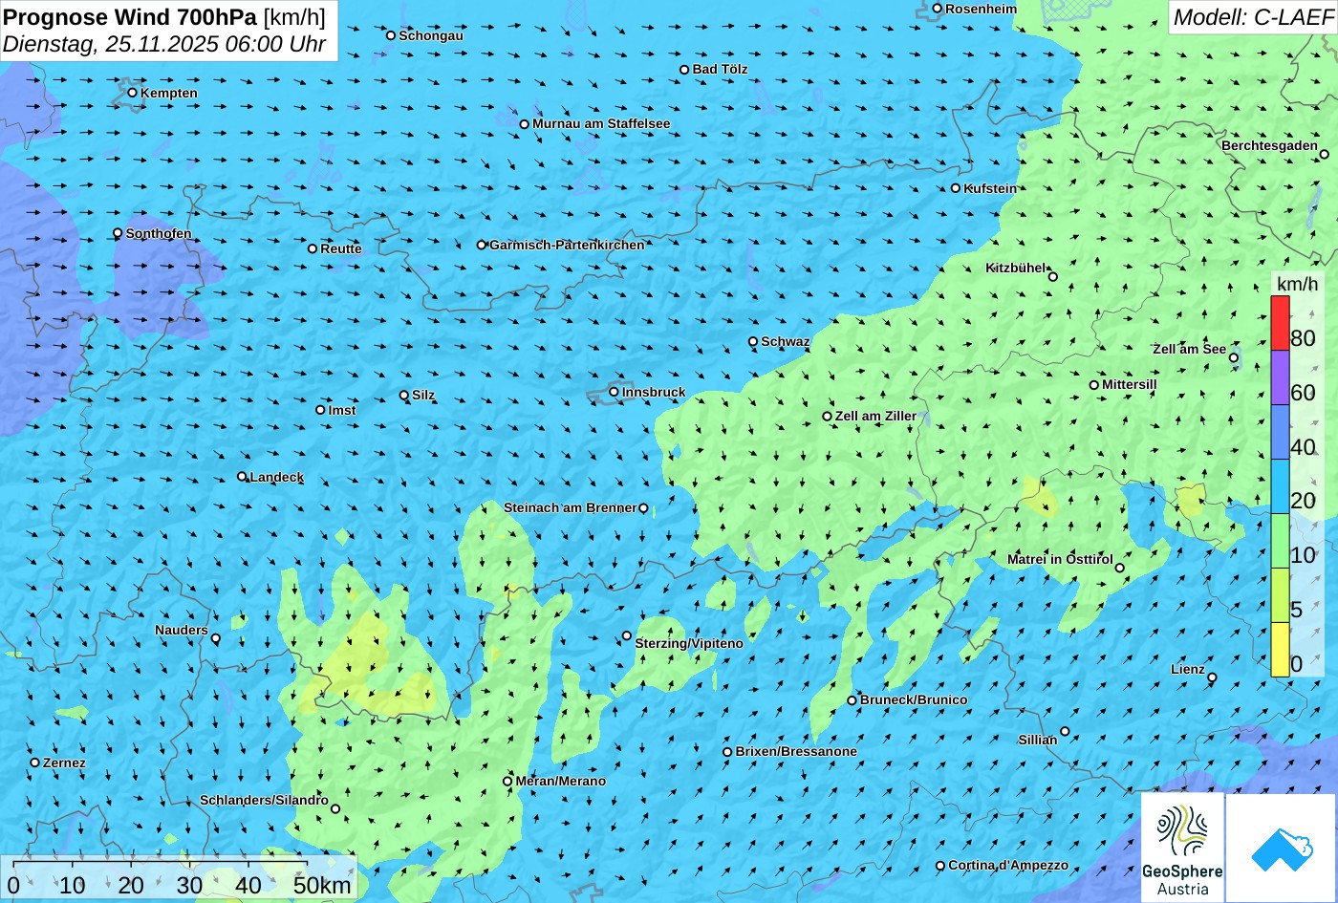Click the Landeck city marker
This screenshot has height=903, width=1338.
(x=243, y=477)
